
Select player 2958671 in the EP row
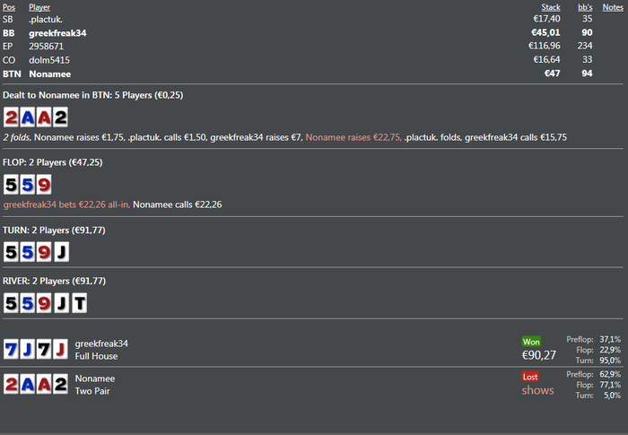[x=47, y=46]
